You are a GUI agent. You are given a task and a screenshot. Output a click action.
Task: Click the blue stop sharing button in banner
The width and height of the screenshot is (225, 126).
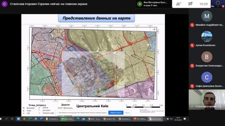click(116, 113)
